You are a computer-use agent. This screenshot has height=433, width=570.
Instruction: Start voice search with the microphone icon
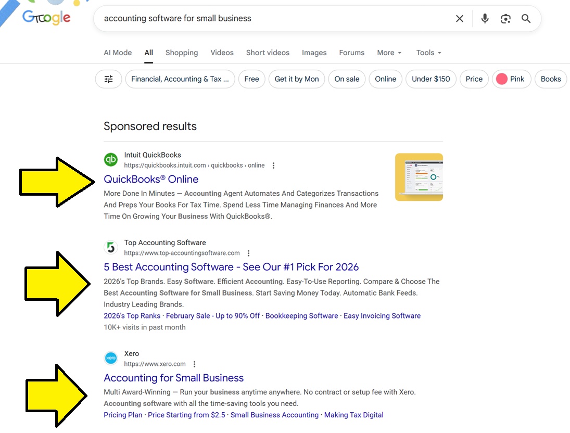[485, 19]
